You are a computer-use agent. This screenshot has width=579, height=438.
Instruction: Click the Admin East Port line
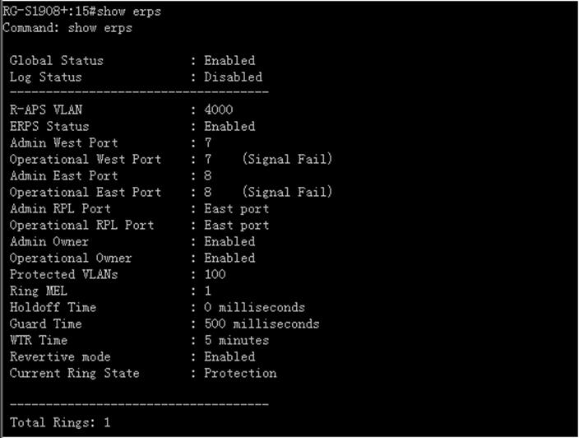coord(110,175)
